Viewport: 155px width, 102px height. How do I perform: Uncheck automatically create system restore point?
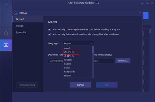tap(49, 29)
